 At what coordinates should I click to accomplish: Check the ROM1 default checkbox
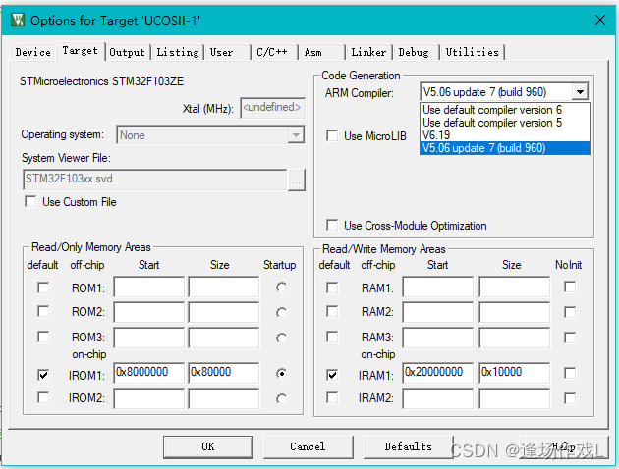point(43,287)
